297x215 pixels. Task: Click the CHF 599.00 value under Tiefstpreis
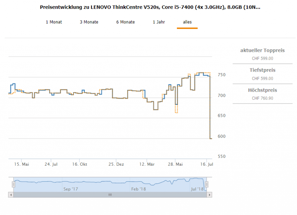click(262, 78)
